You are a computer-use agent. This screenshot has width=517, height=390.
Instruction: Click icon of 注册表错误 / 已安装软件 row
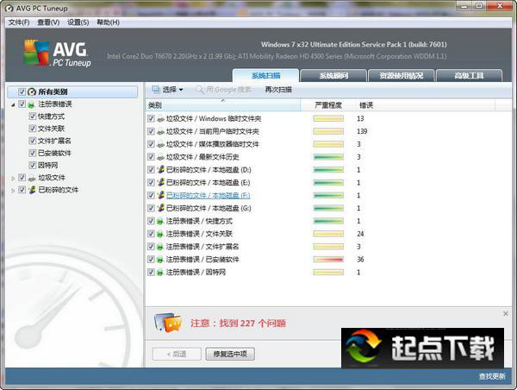(160, 260)
